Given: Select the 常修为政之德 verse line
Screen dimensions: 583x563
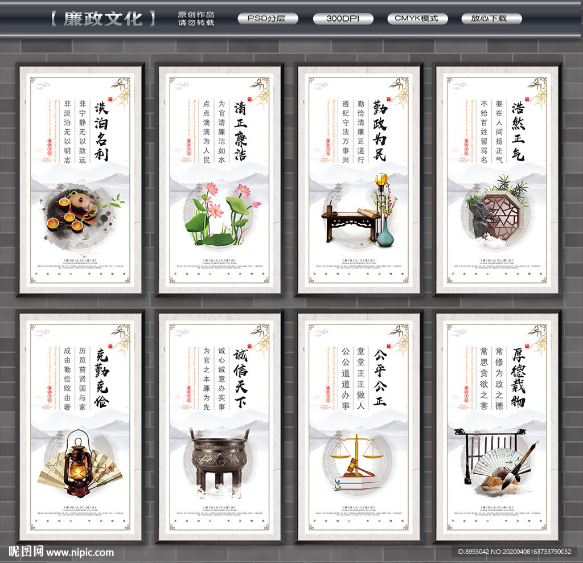Looking at the screenshot, I should tap(499, 379).
